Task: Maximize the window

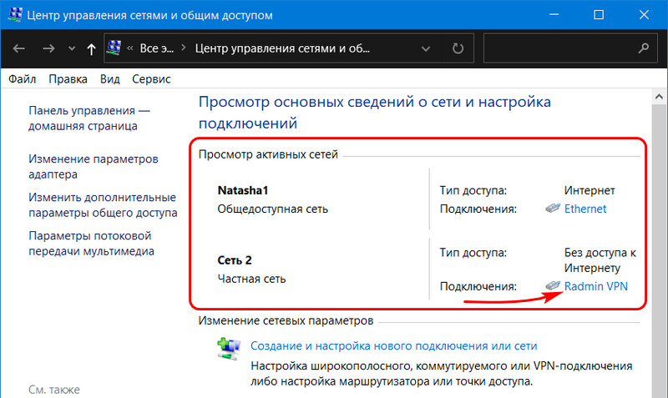Action: [599, 14]
